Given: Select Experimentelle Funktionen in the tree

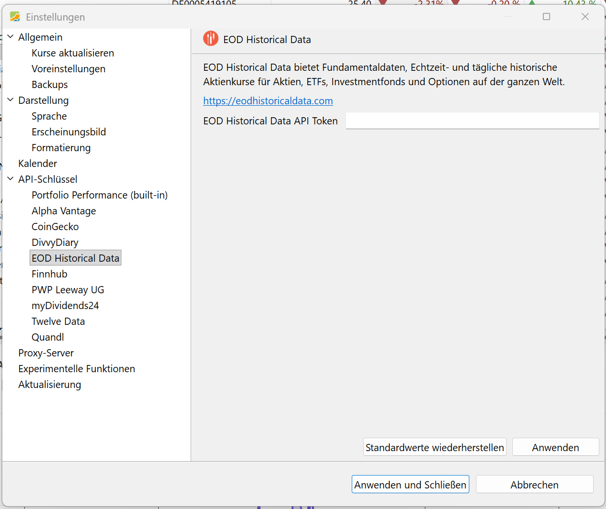Looking at the screenshot, I should coord(76,369).
